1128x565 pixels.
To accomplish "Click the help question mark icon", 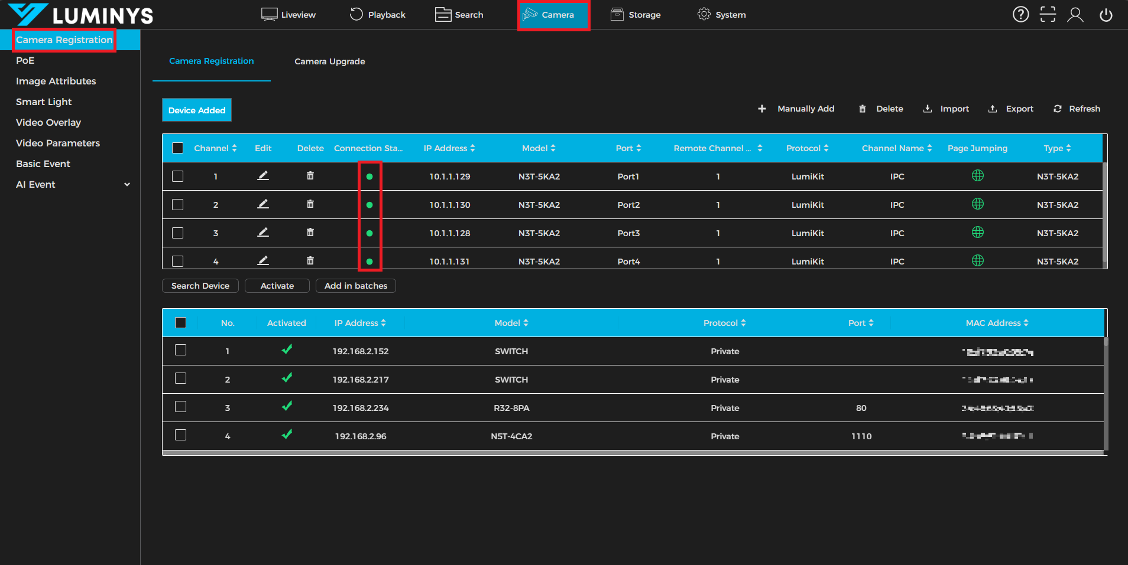I will [x=1020, y=14].
